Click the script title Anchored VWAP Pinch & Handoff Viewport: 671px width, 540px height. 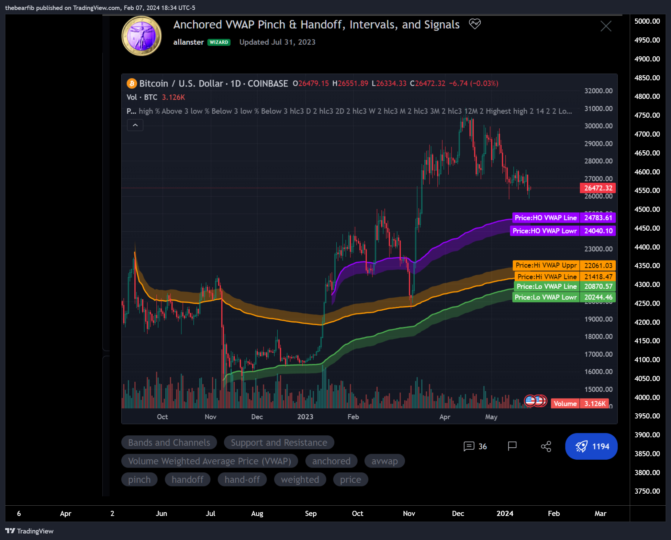click(x=316, y=24)
